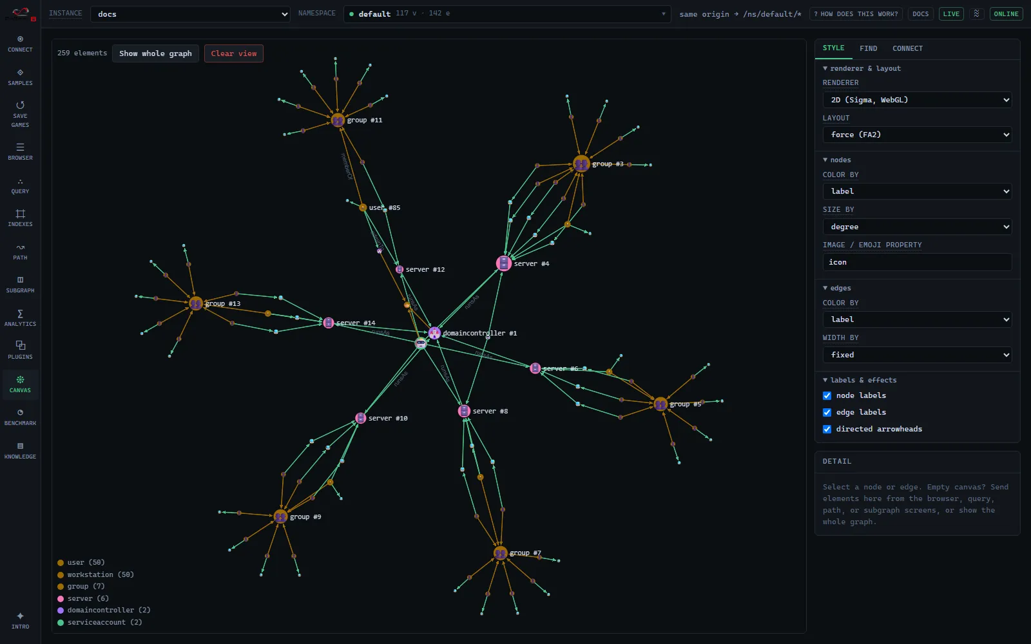Screen dimensions: 1031x644
Task: Click the app logo in top-left corner
Action: 20,14
